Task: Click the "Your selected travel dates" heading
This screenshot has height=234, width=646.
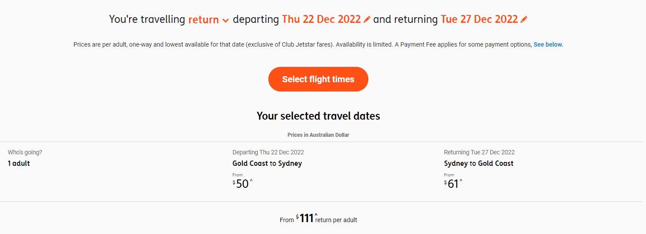Action: click(318, 116)
